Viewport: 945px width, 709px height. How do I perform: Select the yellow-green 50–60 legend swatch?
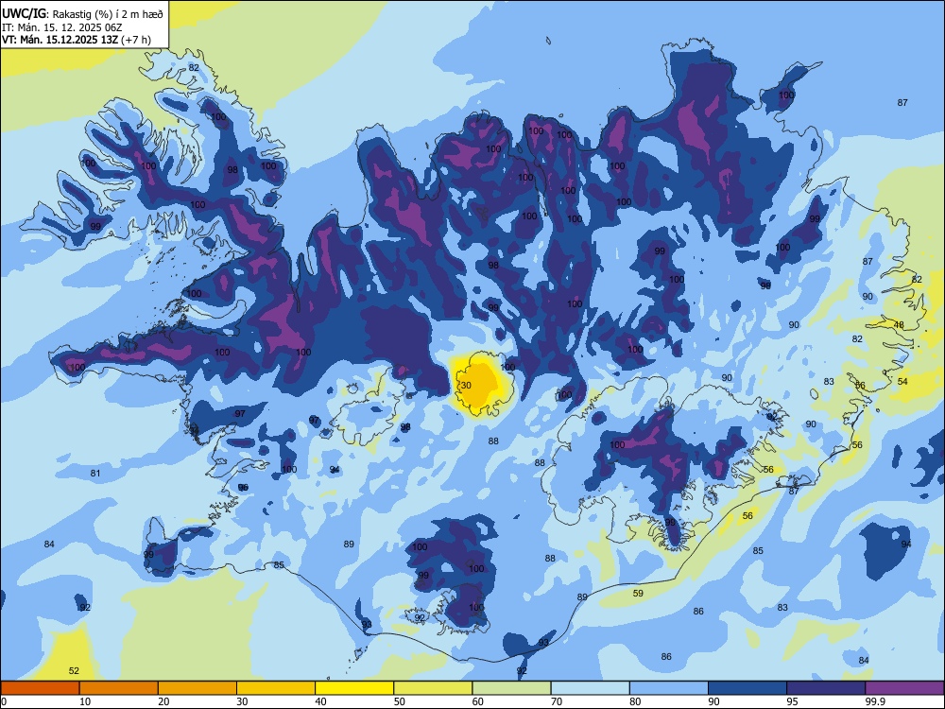pos(433,688)
